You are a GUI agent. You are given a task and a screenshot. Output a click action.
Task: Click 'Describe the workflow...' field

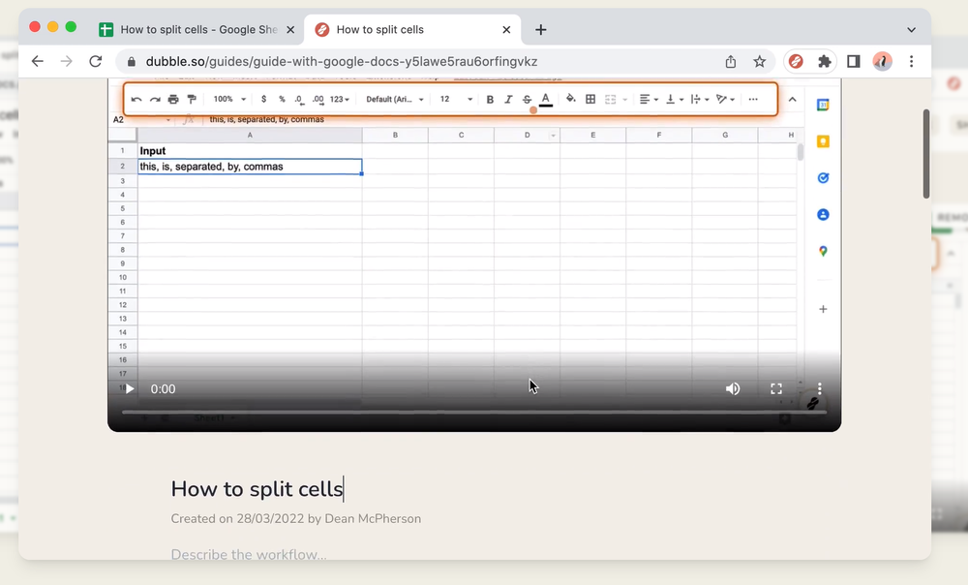click(x=249, y=554)
